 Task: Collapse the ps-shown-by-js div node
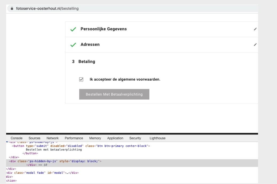[7, 142]
